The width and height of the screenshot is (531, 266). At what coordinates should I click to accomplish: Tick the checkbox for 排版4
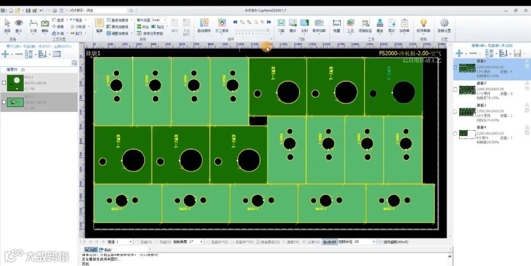[x=455, y=133]
